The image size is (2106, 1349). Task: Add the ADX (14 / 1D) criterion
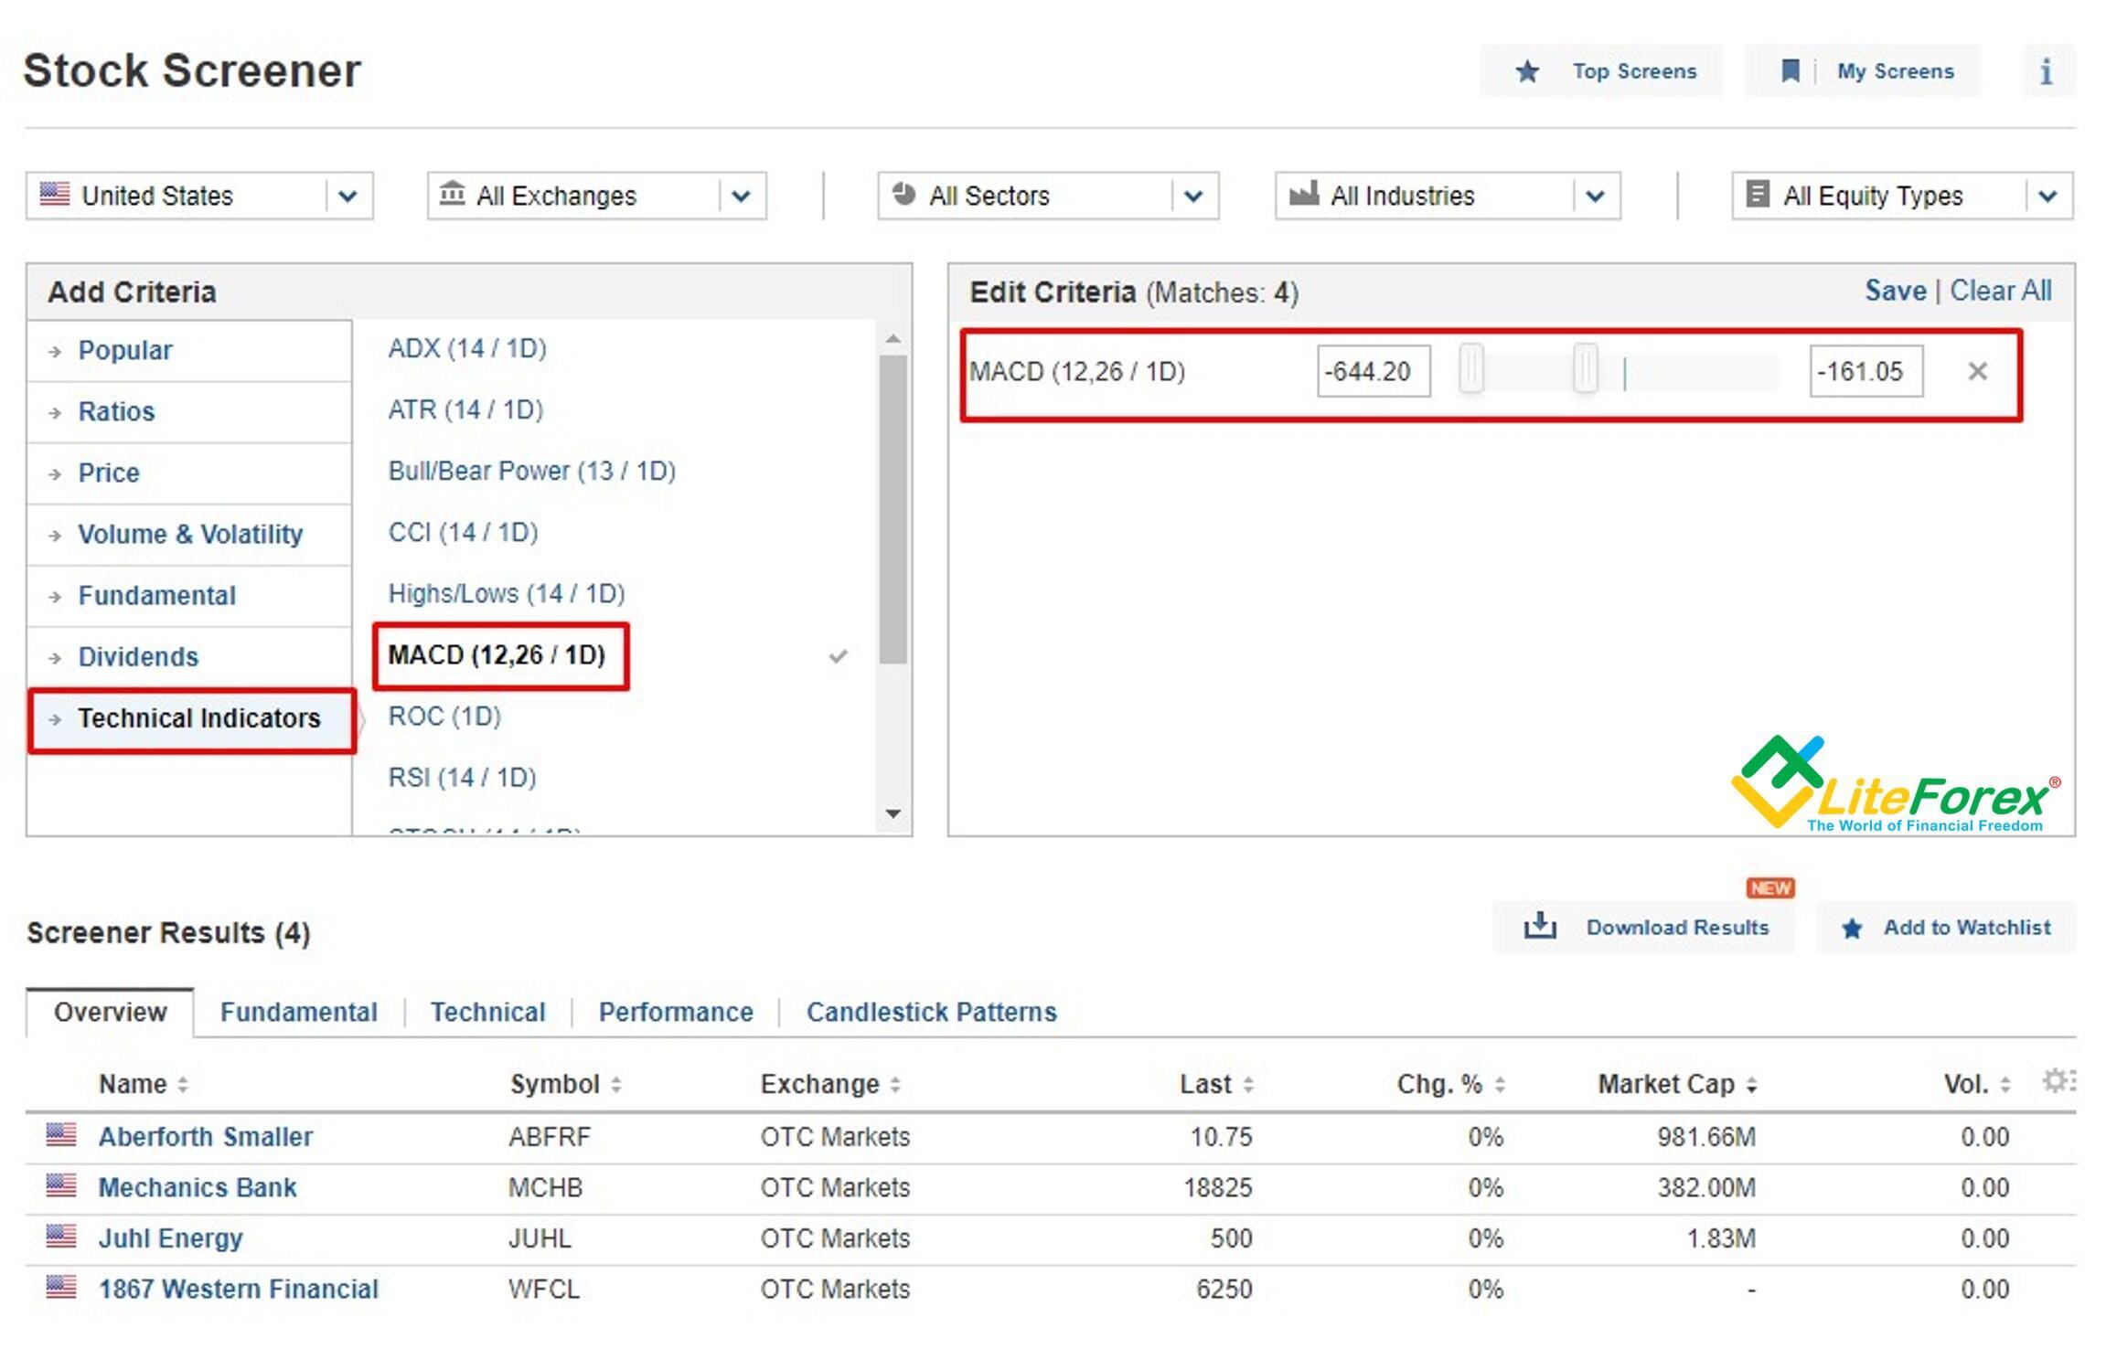(467, 348)
